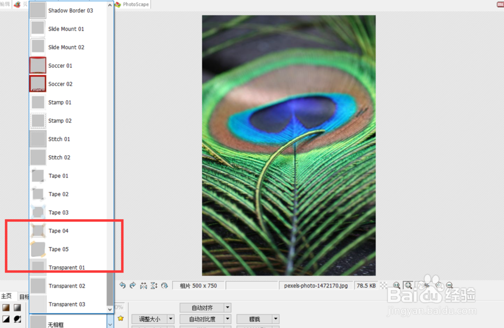Click the zoom out magnifier icon

450,285
